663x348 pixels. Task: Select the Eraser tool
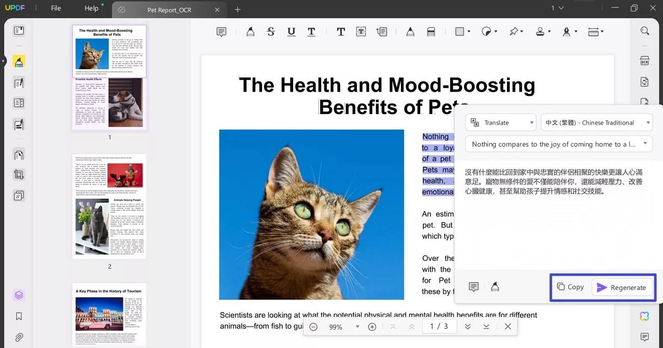(431, 32)
